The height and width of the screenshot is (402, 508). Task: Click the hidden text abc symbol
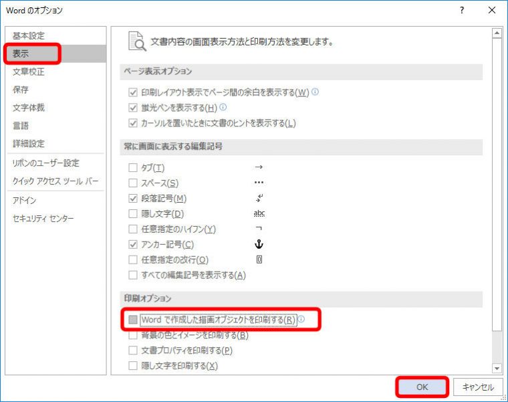coord(259,213)
